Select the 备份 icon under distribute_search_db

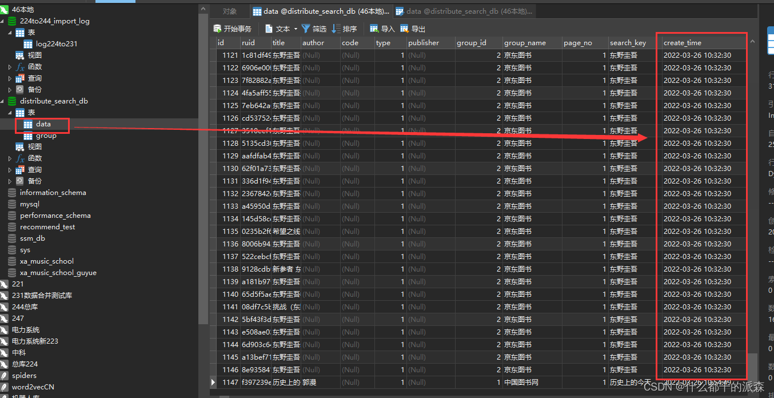[20, 181]
